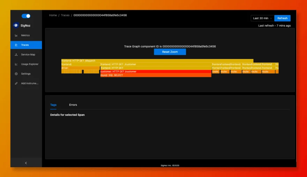Select the mysql SQL SELECT span
This screenshot has width=307, height=177.
156,75
